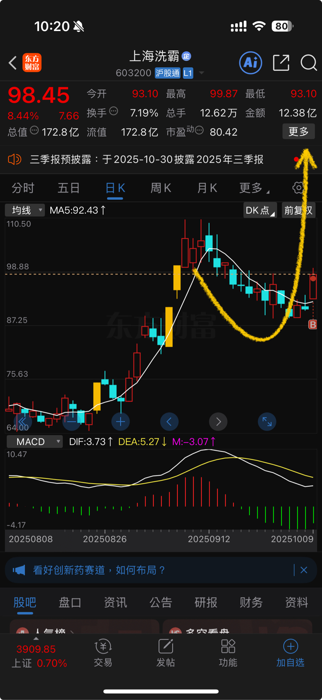Tap the DEA:5.27 value
The width and height of the screenshot is (322, 700).
[143, 442]
